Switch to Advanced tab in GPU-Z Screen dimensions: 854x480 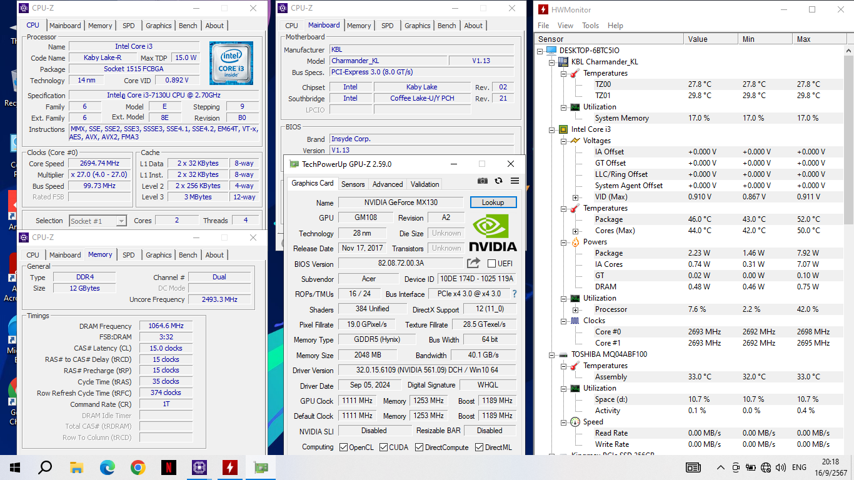coord(388,184)
